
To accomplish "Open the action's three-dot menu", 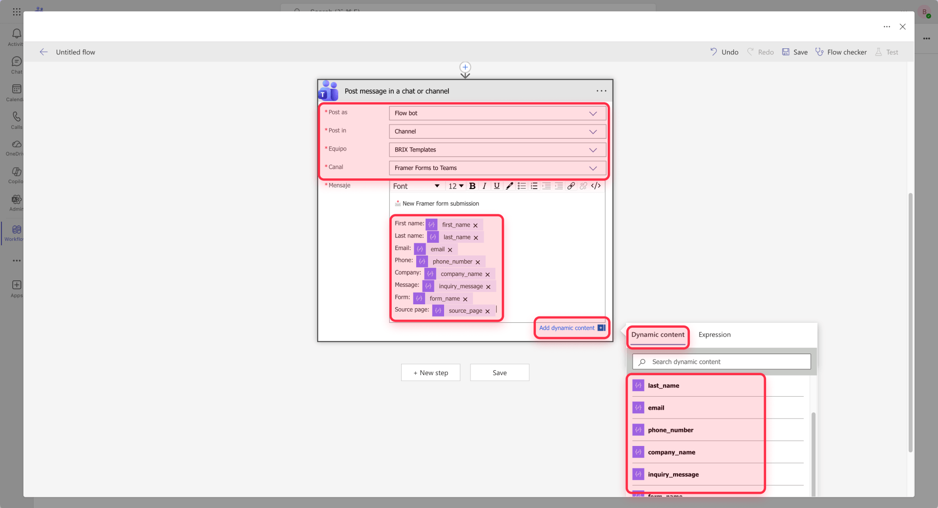I will click(x=601, y=91).
